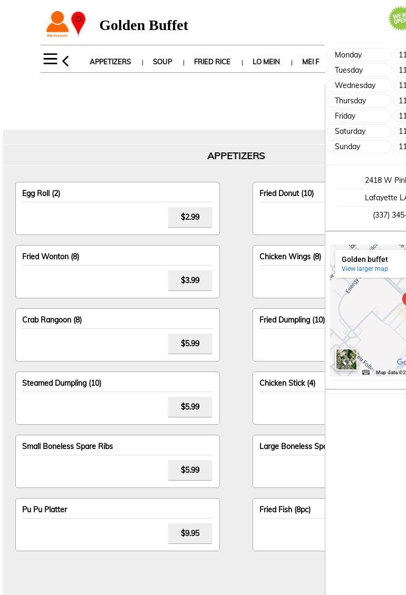Add Egg Roll (2) for $2.99
The width and height of the screenshot is (406, 595).
point(190,217)
